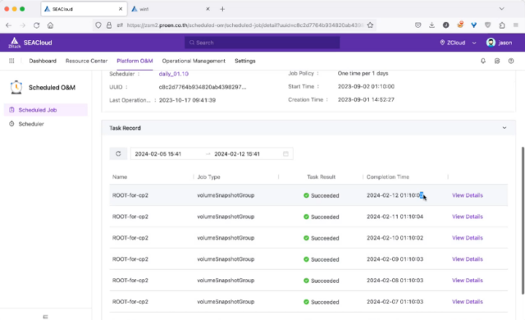Screen dimensions: 525x320
Task: Collapse the Task Record section chevron
Action: pyautogui.click(x=504, y=128)
